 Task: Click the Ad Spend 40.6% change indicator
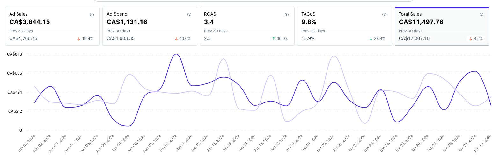pos(183,39)
